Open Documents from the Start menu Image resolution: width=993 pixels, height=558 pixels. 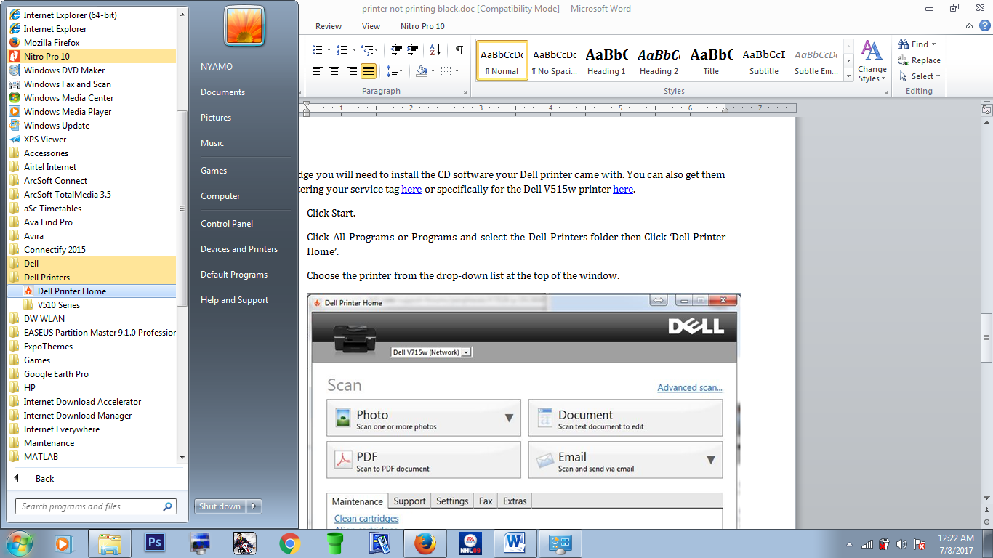[x=222, y=92]
